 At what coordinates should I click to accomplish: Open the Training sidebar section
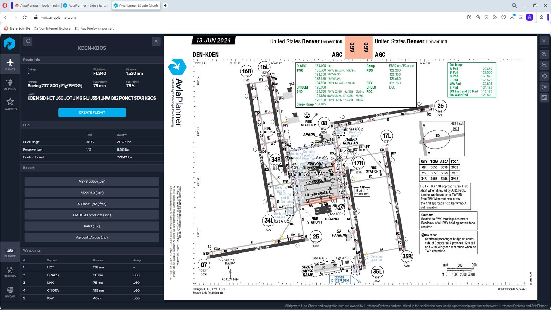point(10,272)
